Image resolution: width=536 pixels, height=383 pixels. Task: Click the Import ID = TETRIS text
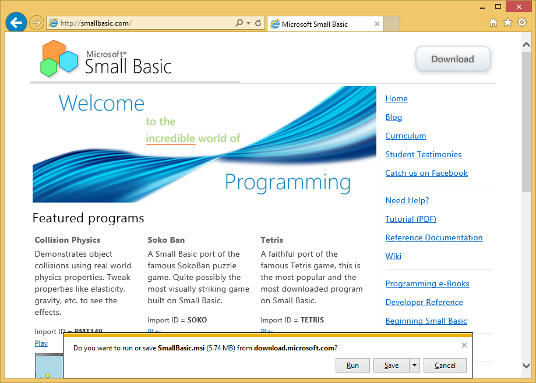tap(292, 320)
